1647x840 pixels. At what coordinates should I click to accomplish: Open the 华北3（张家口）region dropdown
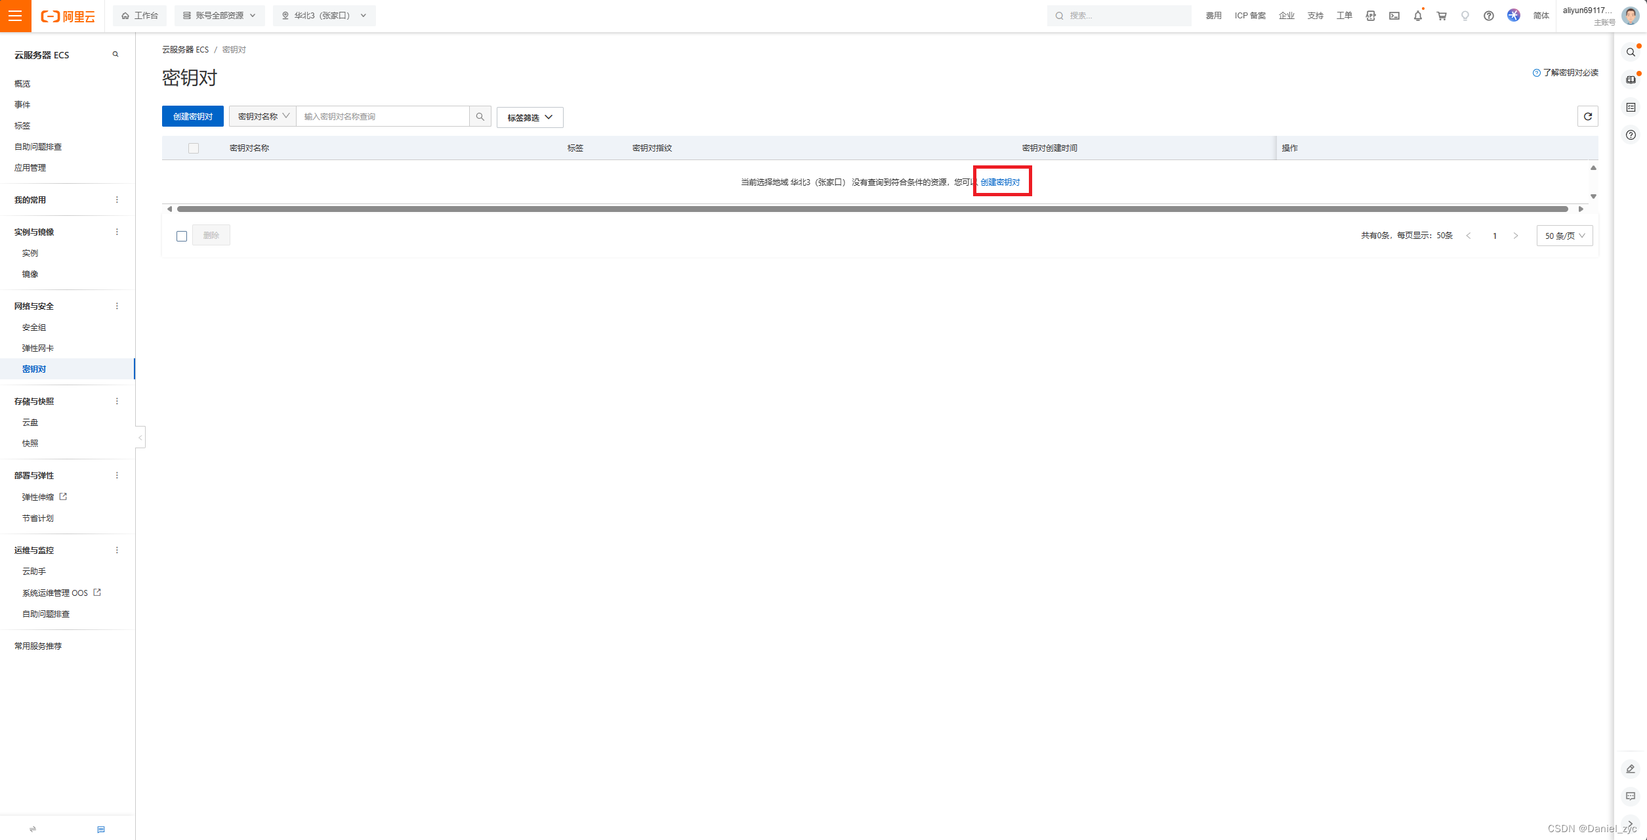point(324,16)
